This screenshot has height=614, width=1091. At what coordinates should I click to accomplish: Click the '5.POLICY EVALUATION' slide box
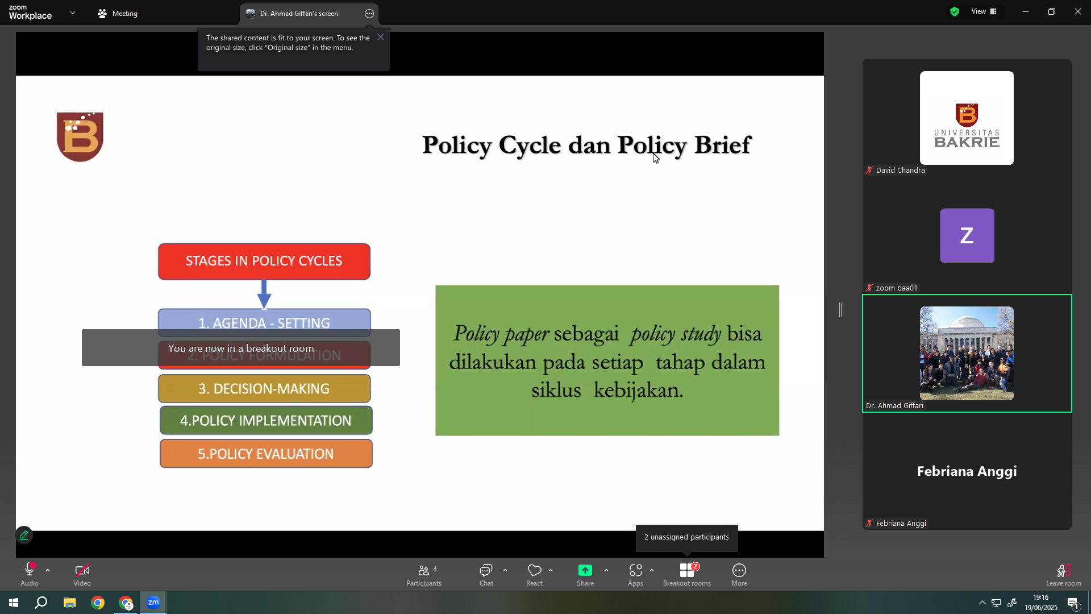tap(266, 454)
